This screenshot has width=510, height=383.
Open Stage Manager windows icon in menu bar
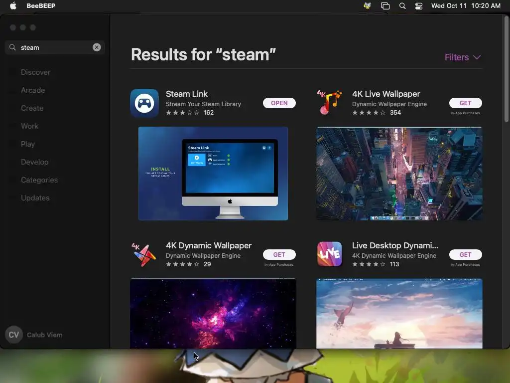click(x=385, y=5)
